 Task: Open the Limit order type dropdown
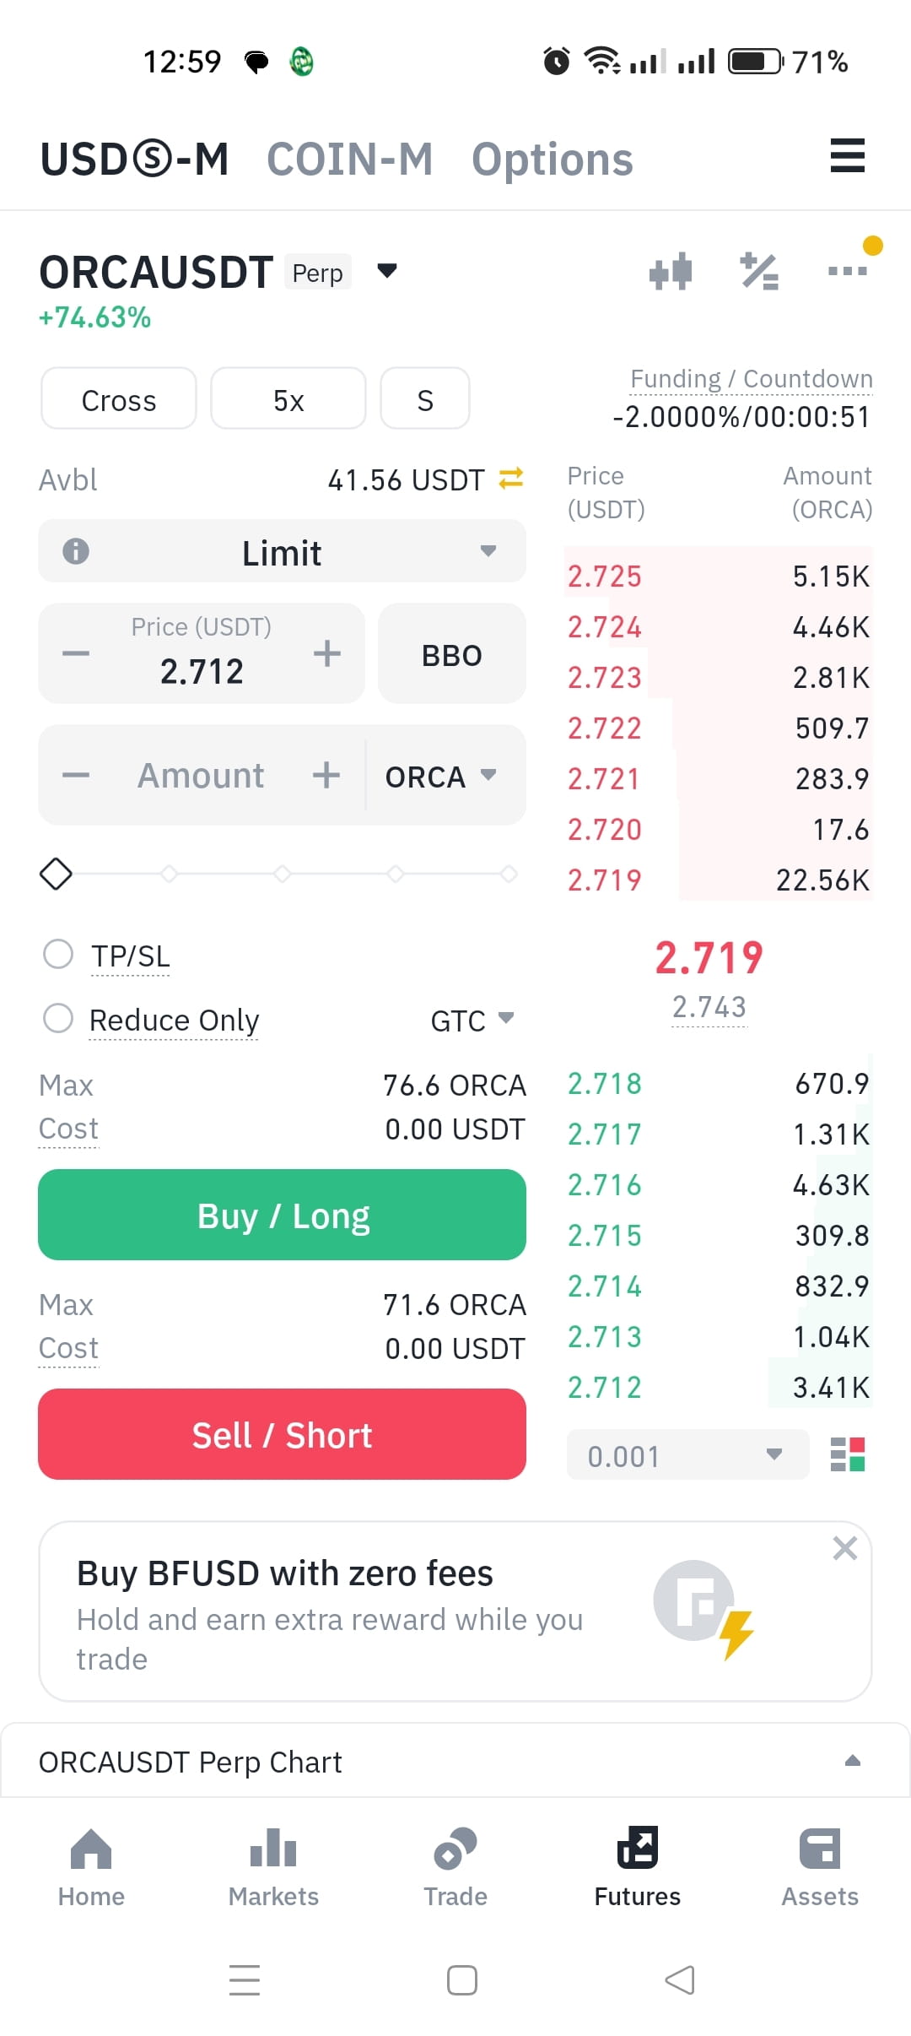(283, 551)
